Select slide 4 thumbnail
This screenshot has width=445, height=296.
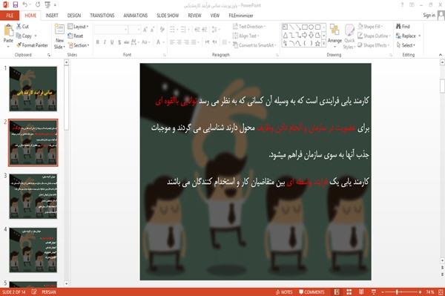(33, 250)
